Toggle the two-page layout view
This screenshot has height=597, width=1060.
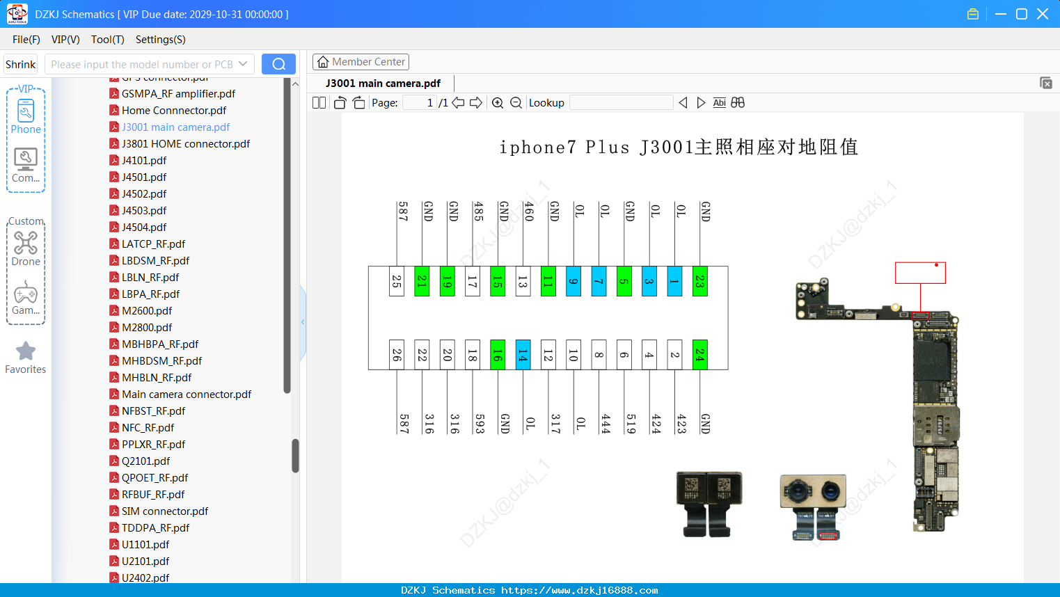tap(319, 103)
